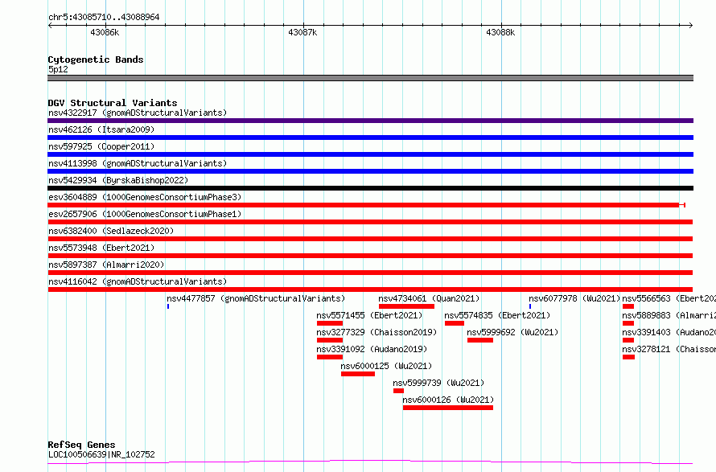Click nsv4113998 gnomAD variant label
Screen dimensions: 716x472
pyautogui.click(x=138, y=163)
